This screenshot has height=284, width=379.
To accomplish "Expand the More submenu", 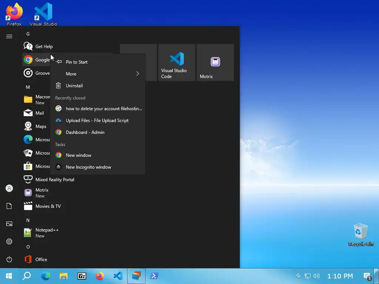I will point(98,74).
